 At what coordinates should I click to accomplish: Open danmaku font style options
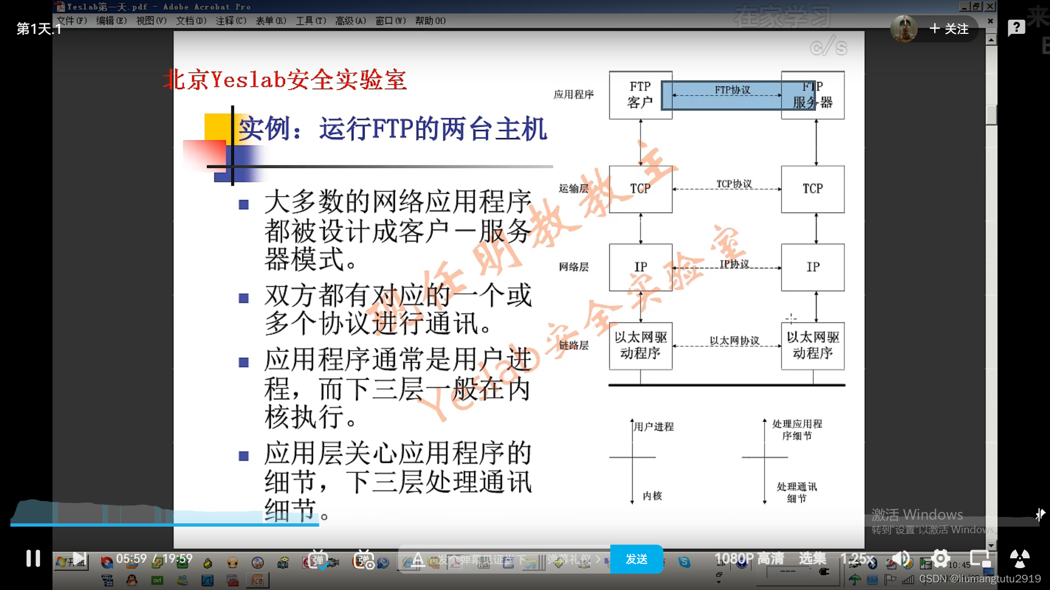click(x=418, y=559)
